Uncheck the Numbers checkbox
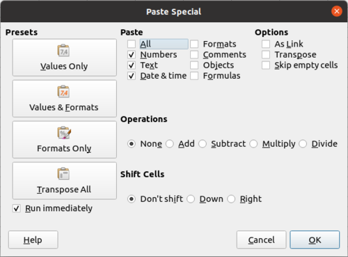This screenshot has height=257, width=348. 132,54
